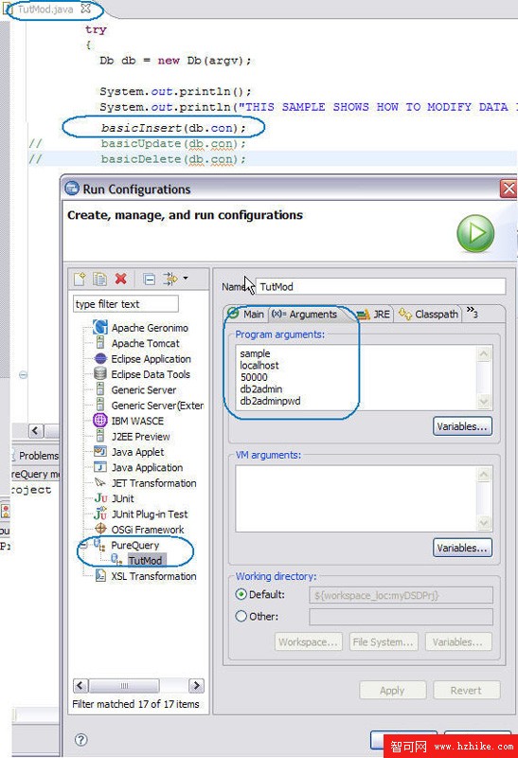Select Eclipse Data Tools icon
Screen dimensions: 518x758
[100, 374]
